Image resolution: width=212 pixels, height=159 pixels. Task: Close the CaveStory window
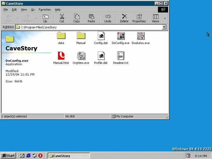coord(166,3)
